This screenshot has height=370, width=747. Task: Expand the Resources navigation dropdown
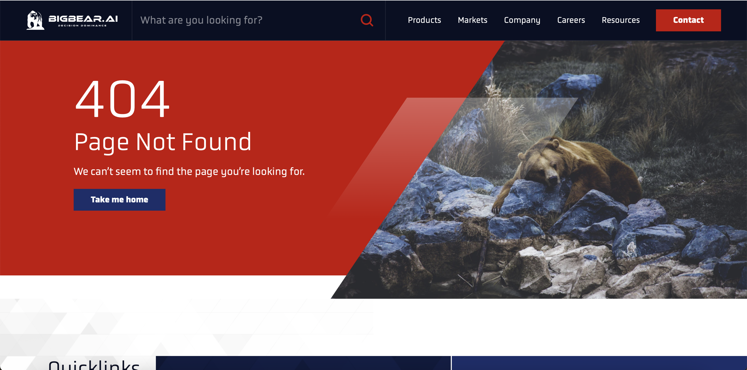621,20
